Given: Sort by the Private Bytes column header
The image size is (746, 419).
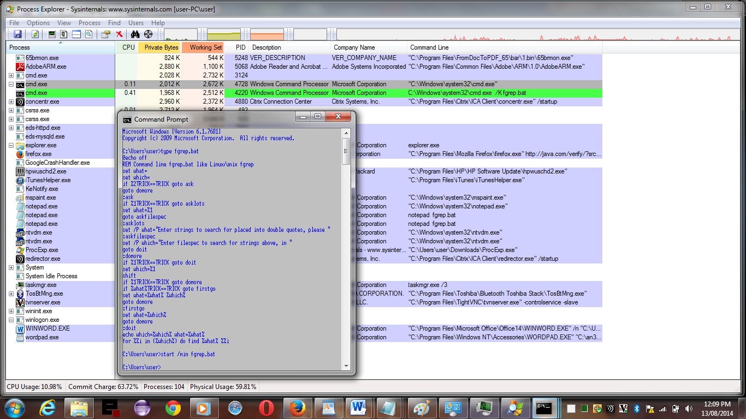Looking at the screenshot, I should pos(161,47).
